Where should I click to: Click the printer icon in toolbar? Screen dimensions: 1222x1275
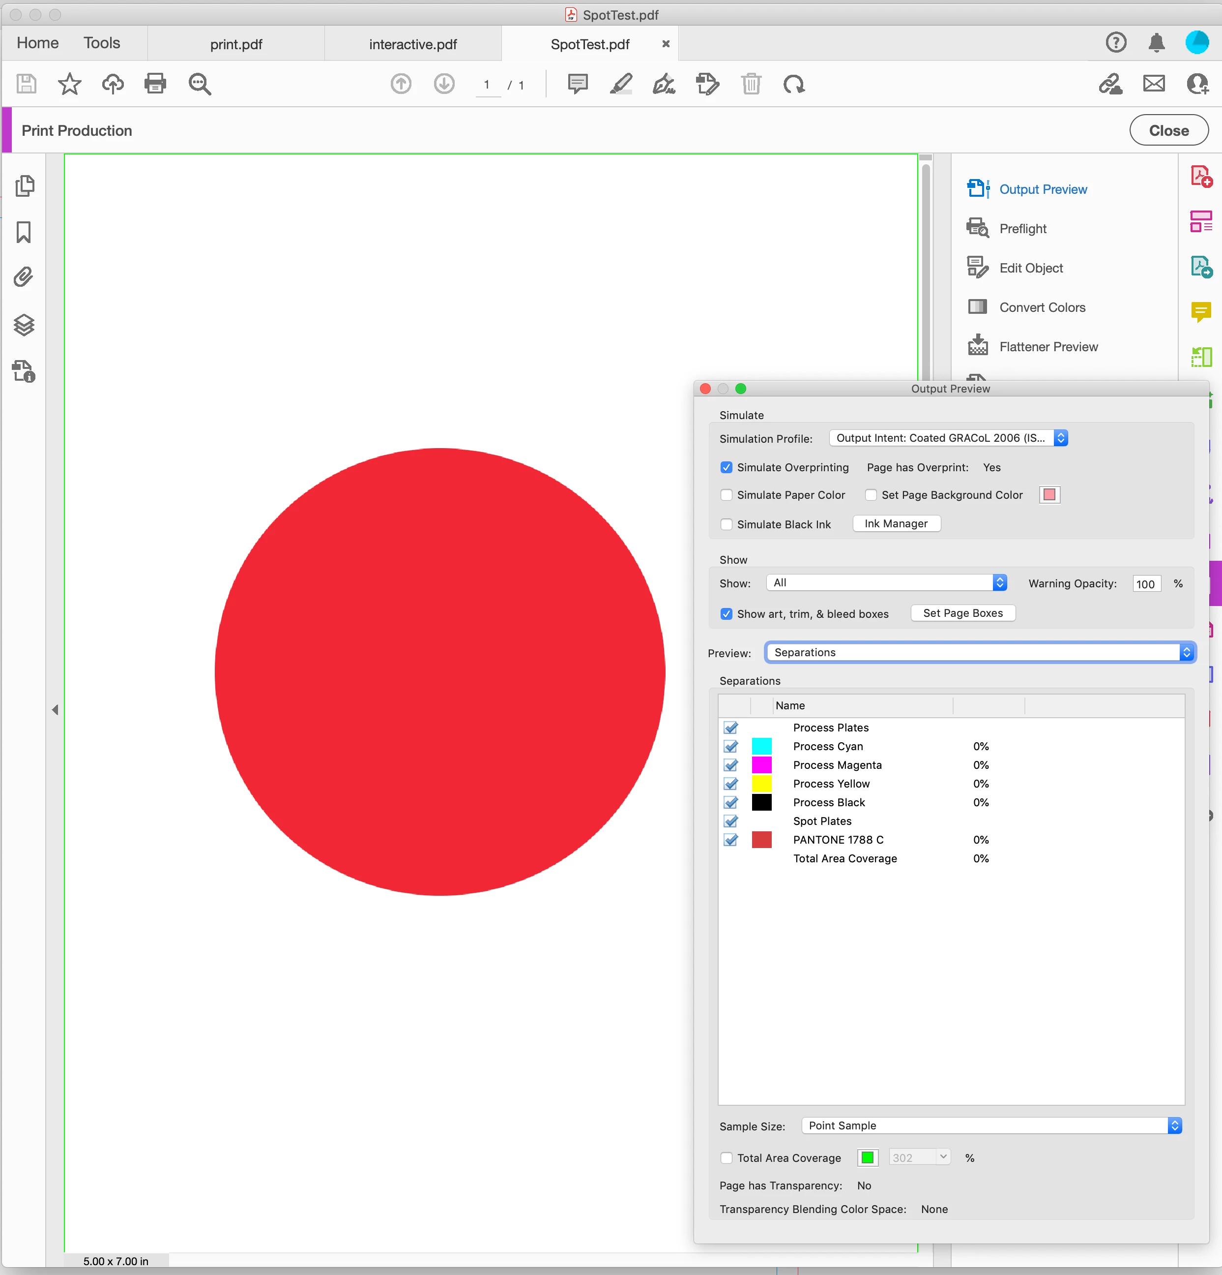click(155, 84)
